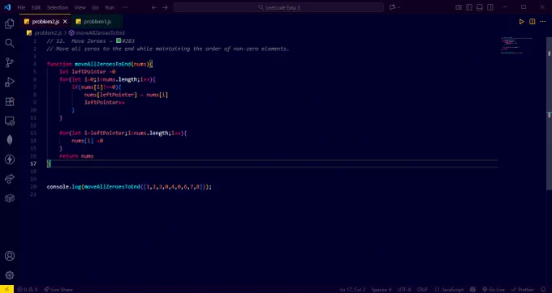Viewport: 552px width, 293px height.
Task: Click Prettier in the status bar
Action: click(523, 290)
